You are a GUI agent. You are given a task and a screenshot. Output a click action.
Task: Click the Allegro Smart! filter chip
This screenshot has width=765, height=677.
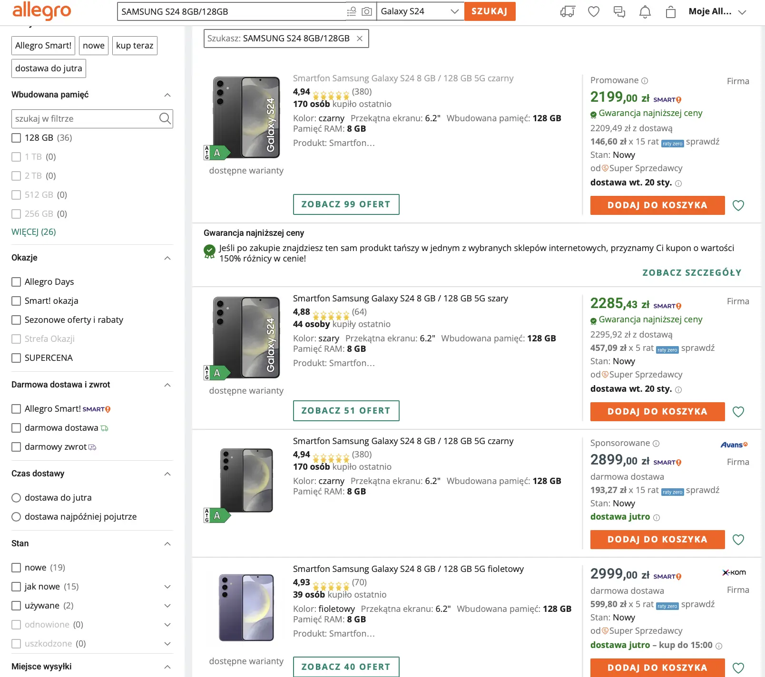tap(43, 45)
